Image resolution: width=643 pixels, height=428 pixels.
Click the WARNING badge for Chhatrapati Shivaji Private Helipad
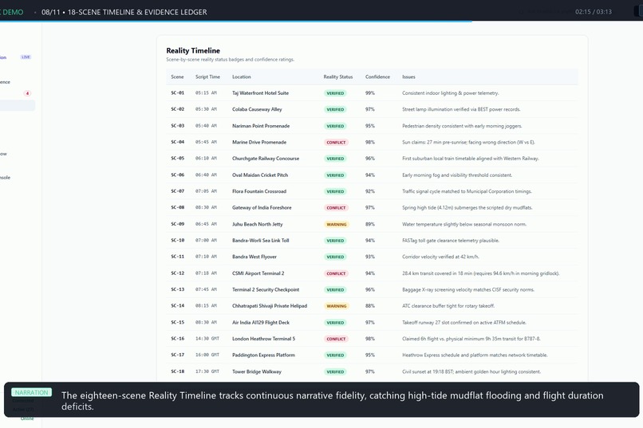coord(337,306)
